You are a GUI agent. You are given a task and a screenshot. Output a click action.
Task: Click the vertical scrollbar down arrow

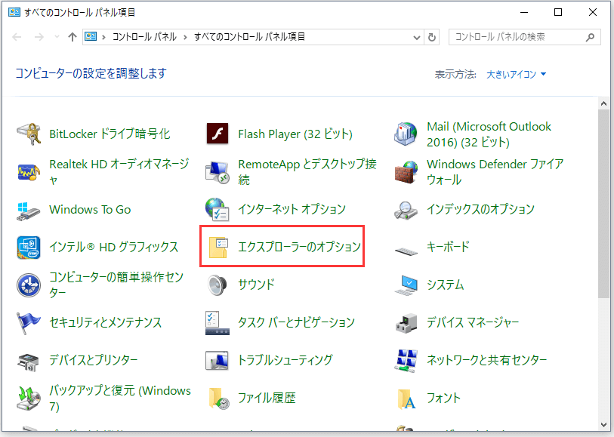tap(603, 425)
